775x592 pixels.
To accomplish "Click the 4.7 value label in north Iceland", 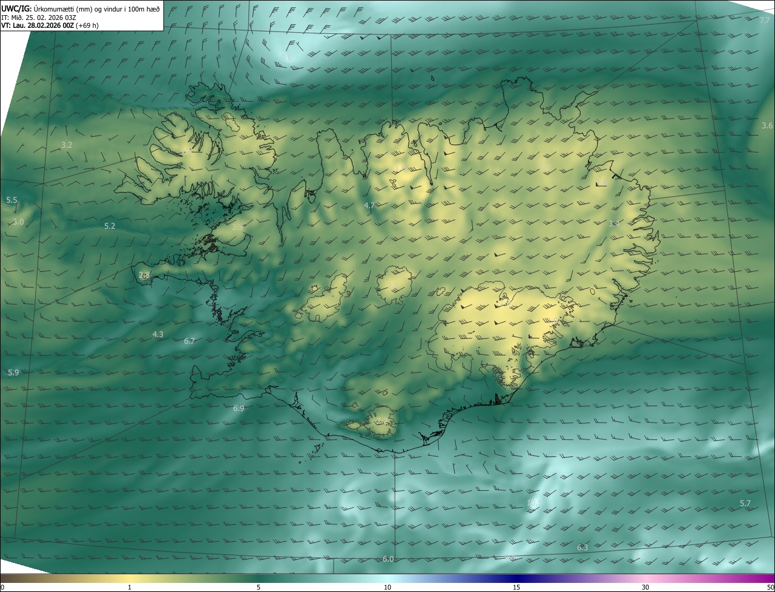I will (369, 206).
